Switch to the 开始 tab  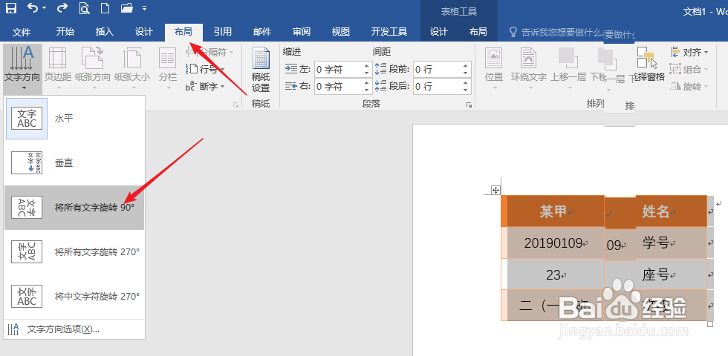[x=65, y=32]
